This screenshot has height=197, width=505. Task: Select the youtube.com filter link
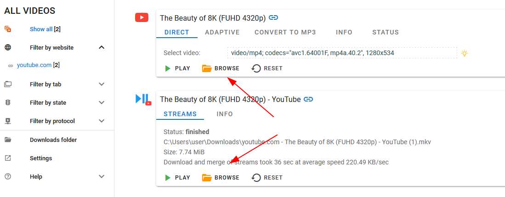click(x=34, y=65)
